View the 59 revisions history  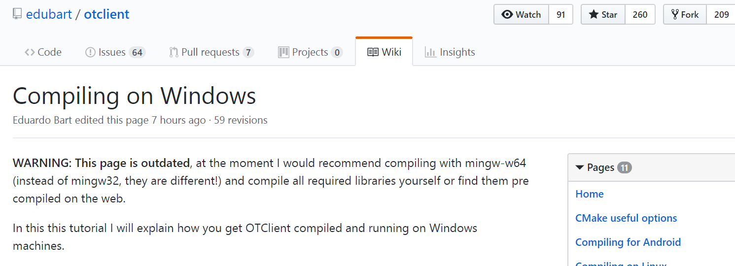pos(241,120)
